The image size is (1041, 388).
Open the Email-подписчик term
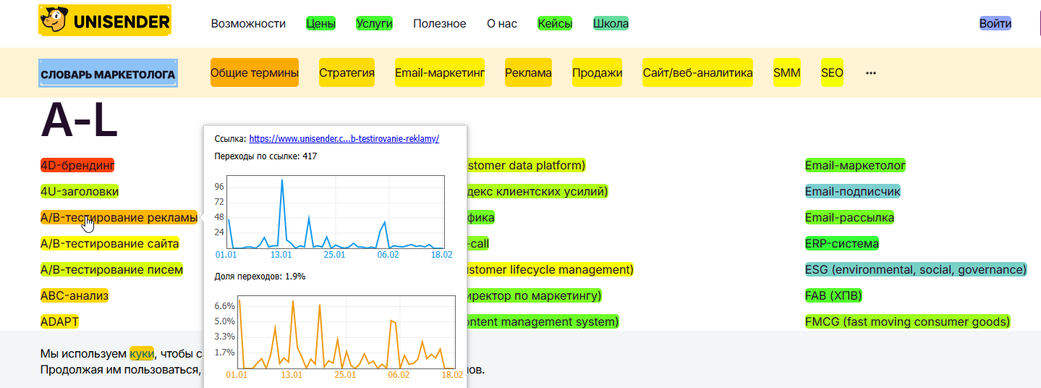[852, 191]
